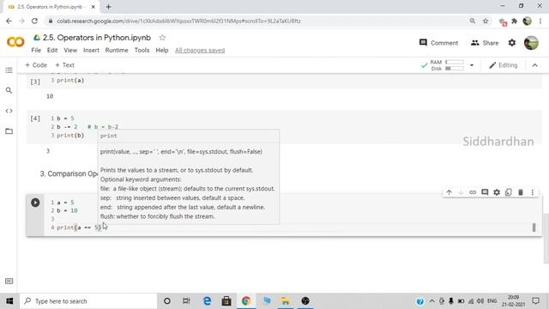Screen dimensions: 549x309
Task: Open the find and replace search icon in sidebar
Action: pos(9,90)
